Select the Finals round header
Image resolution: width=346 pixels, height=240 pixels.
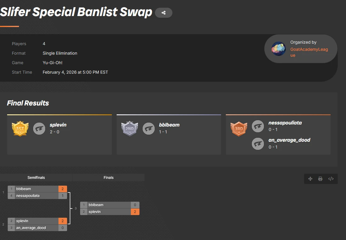click(x=108, y=177)
